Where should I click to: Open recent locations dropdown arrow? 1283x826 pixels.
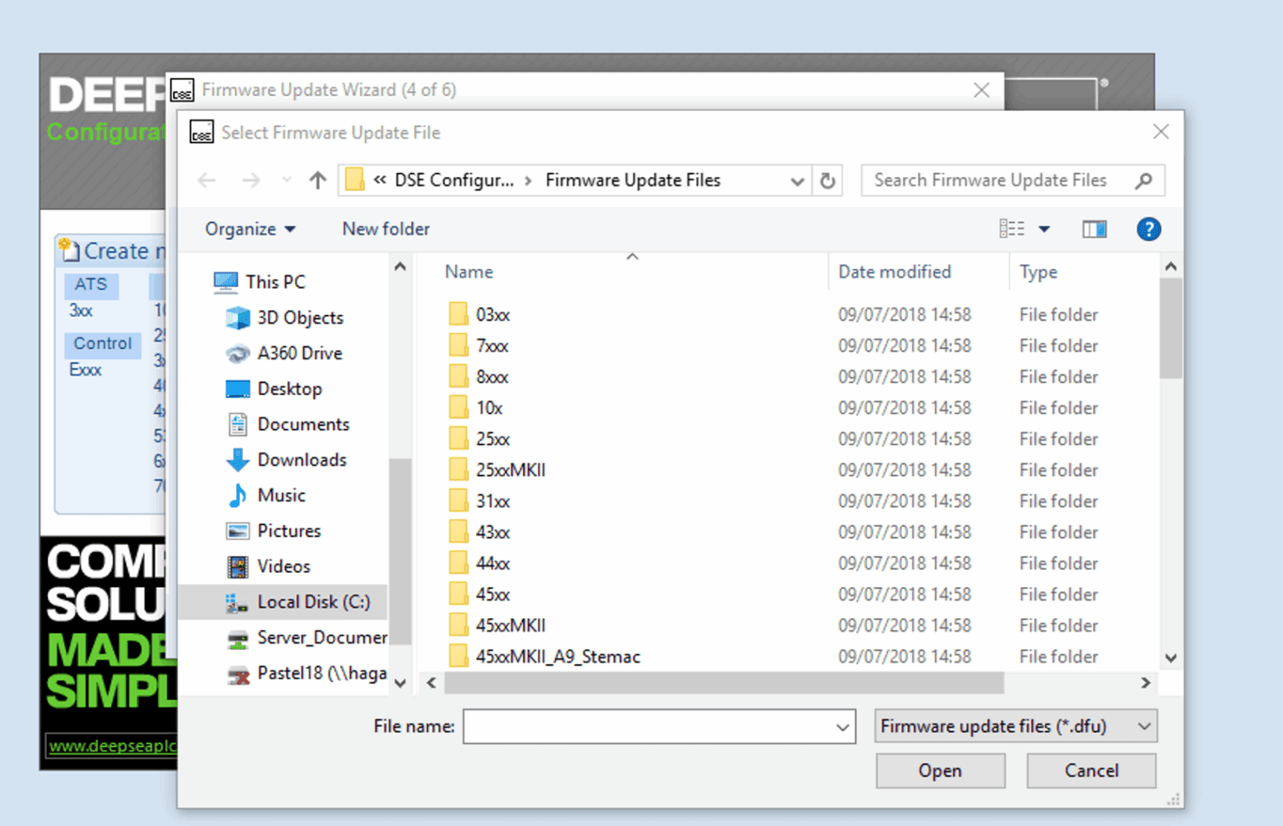[287, 180]
